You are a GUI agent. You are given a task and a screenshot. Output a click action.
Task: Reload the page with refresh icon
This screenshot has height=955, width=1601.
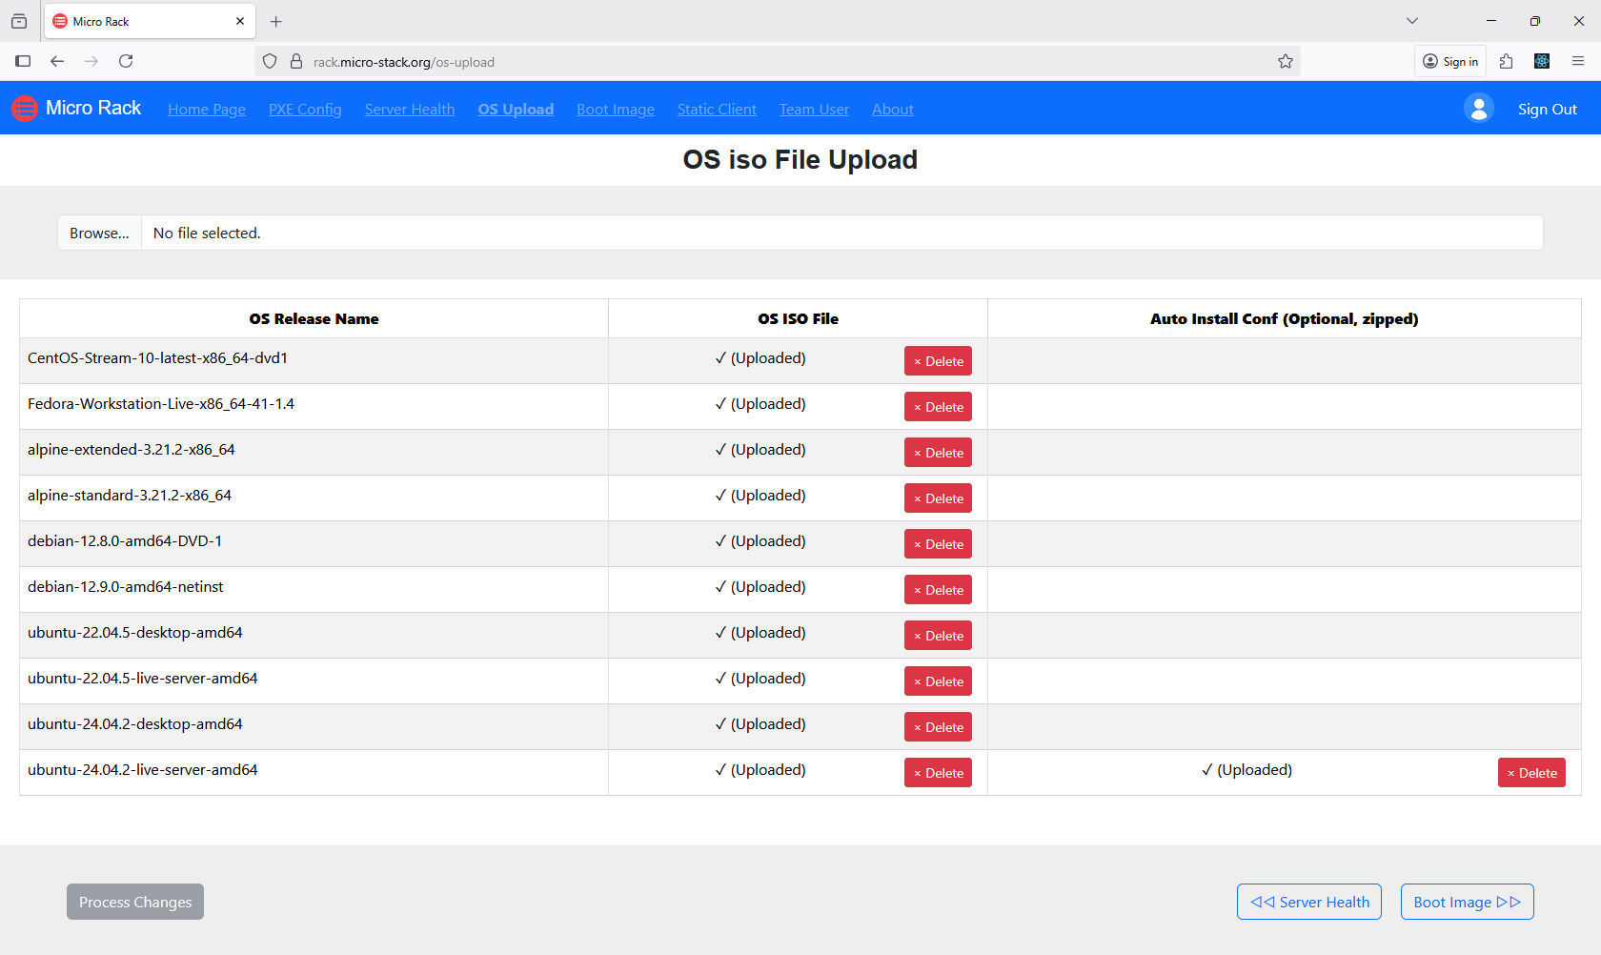(126, 61)
